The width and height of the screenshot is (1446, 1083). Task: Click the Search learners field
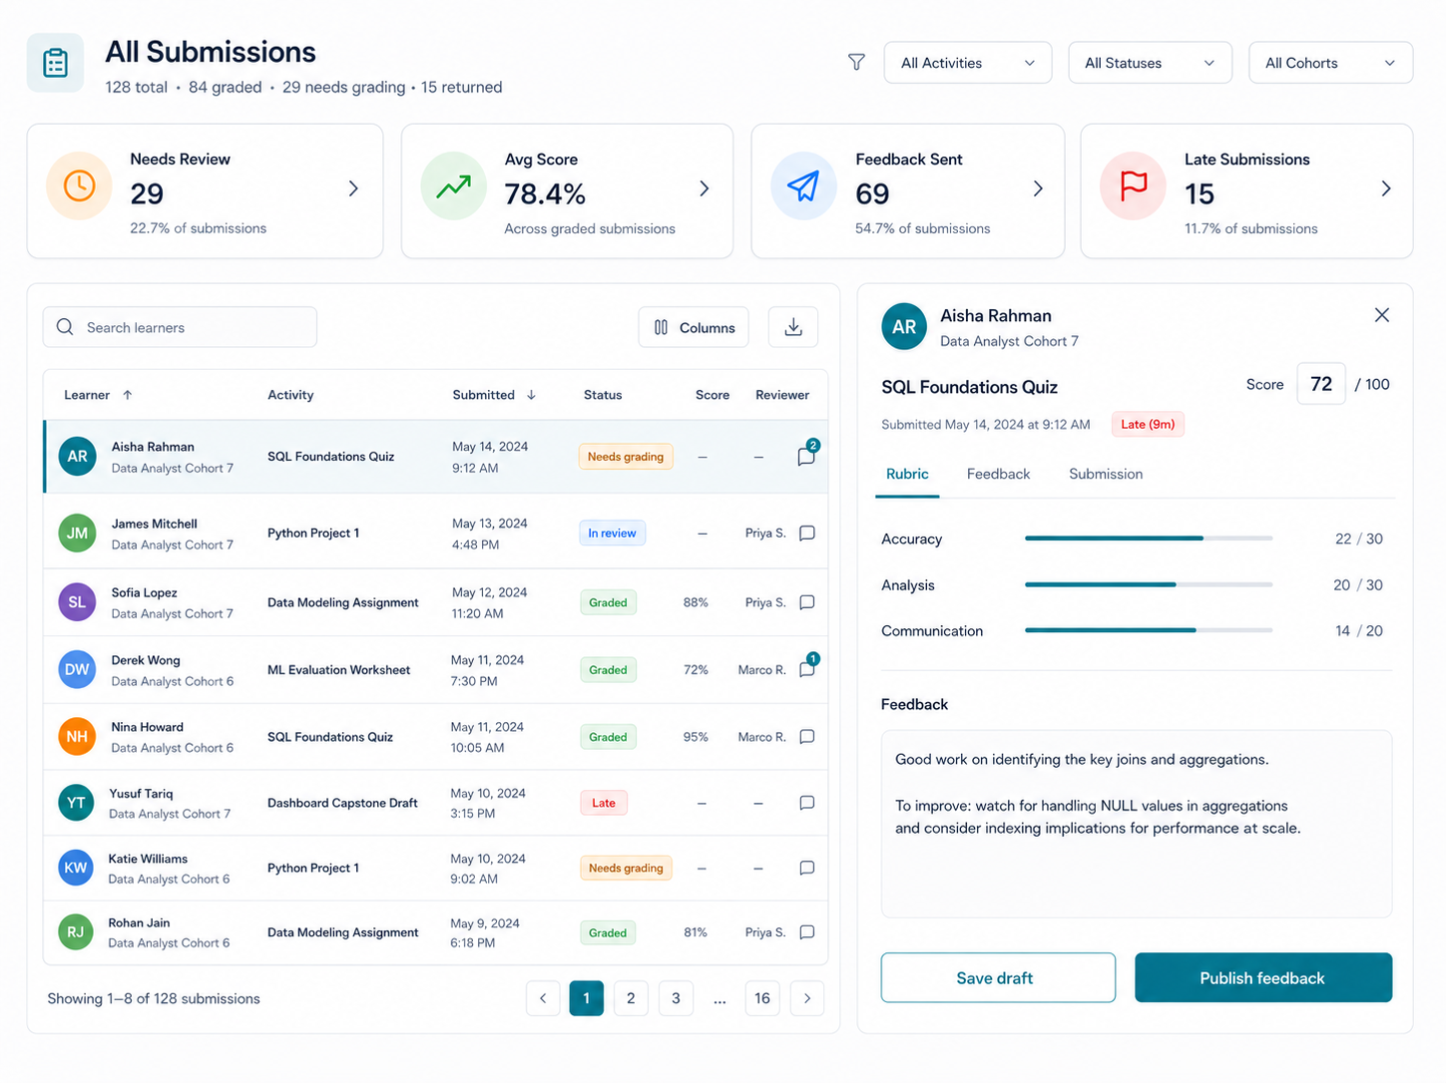(180, 327)
